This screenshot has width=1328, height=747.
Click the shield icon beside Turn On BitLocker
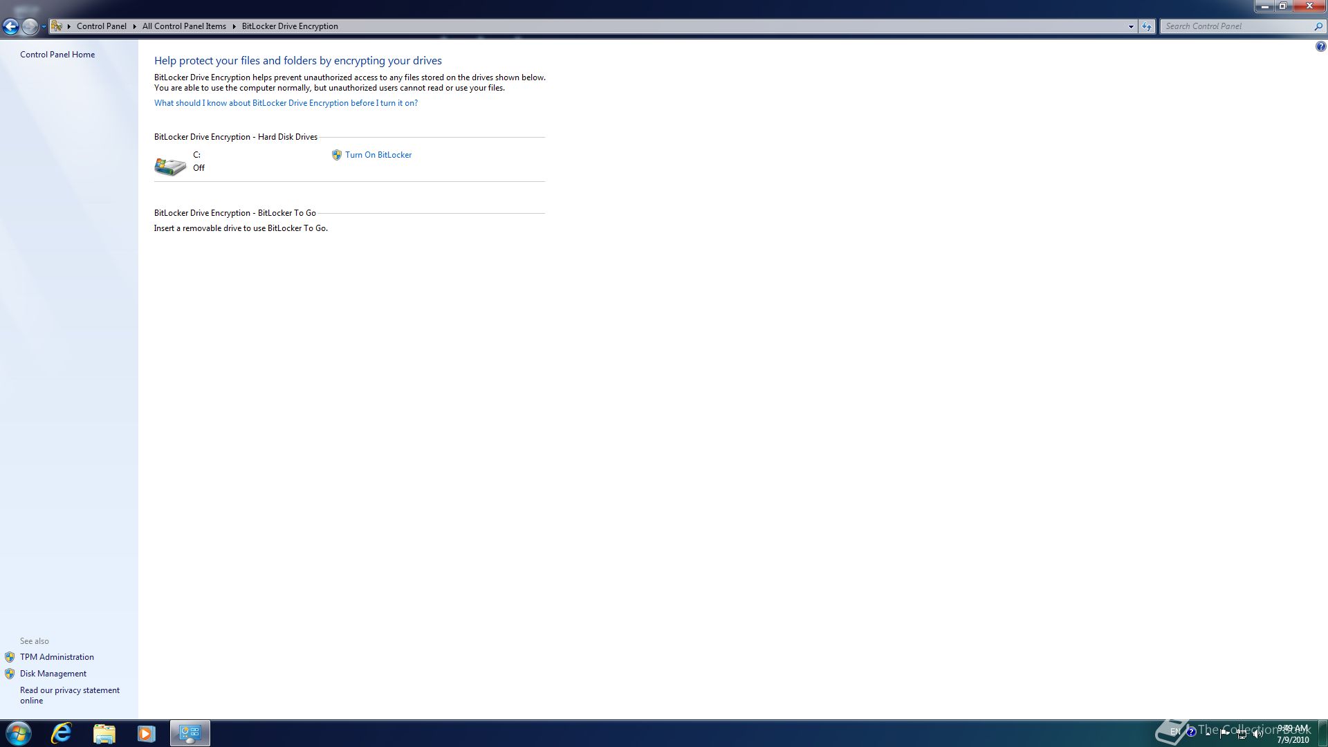coord(337,155)
